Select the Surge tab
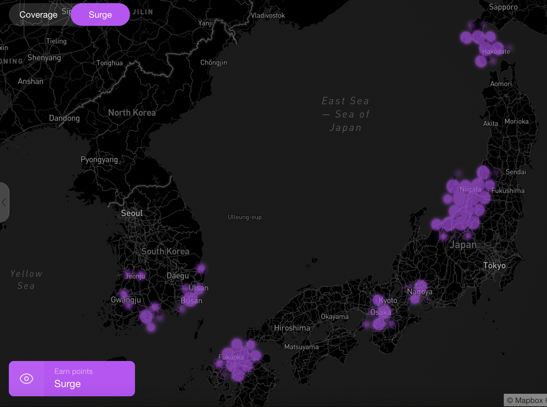 100,15
